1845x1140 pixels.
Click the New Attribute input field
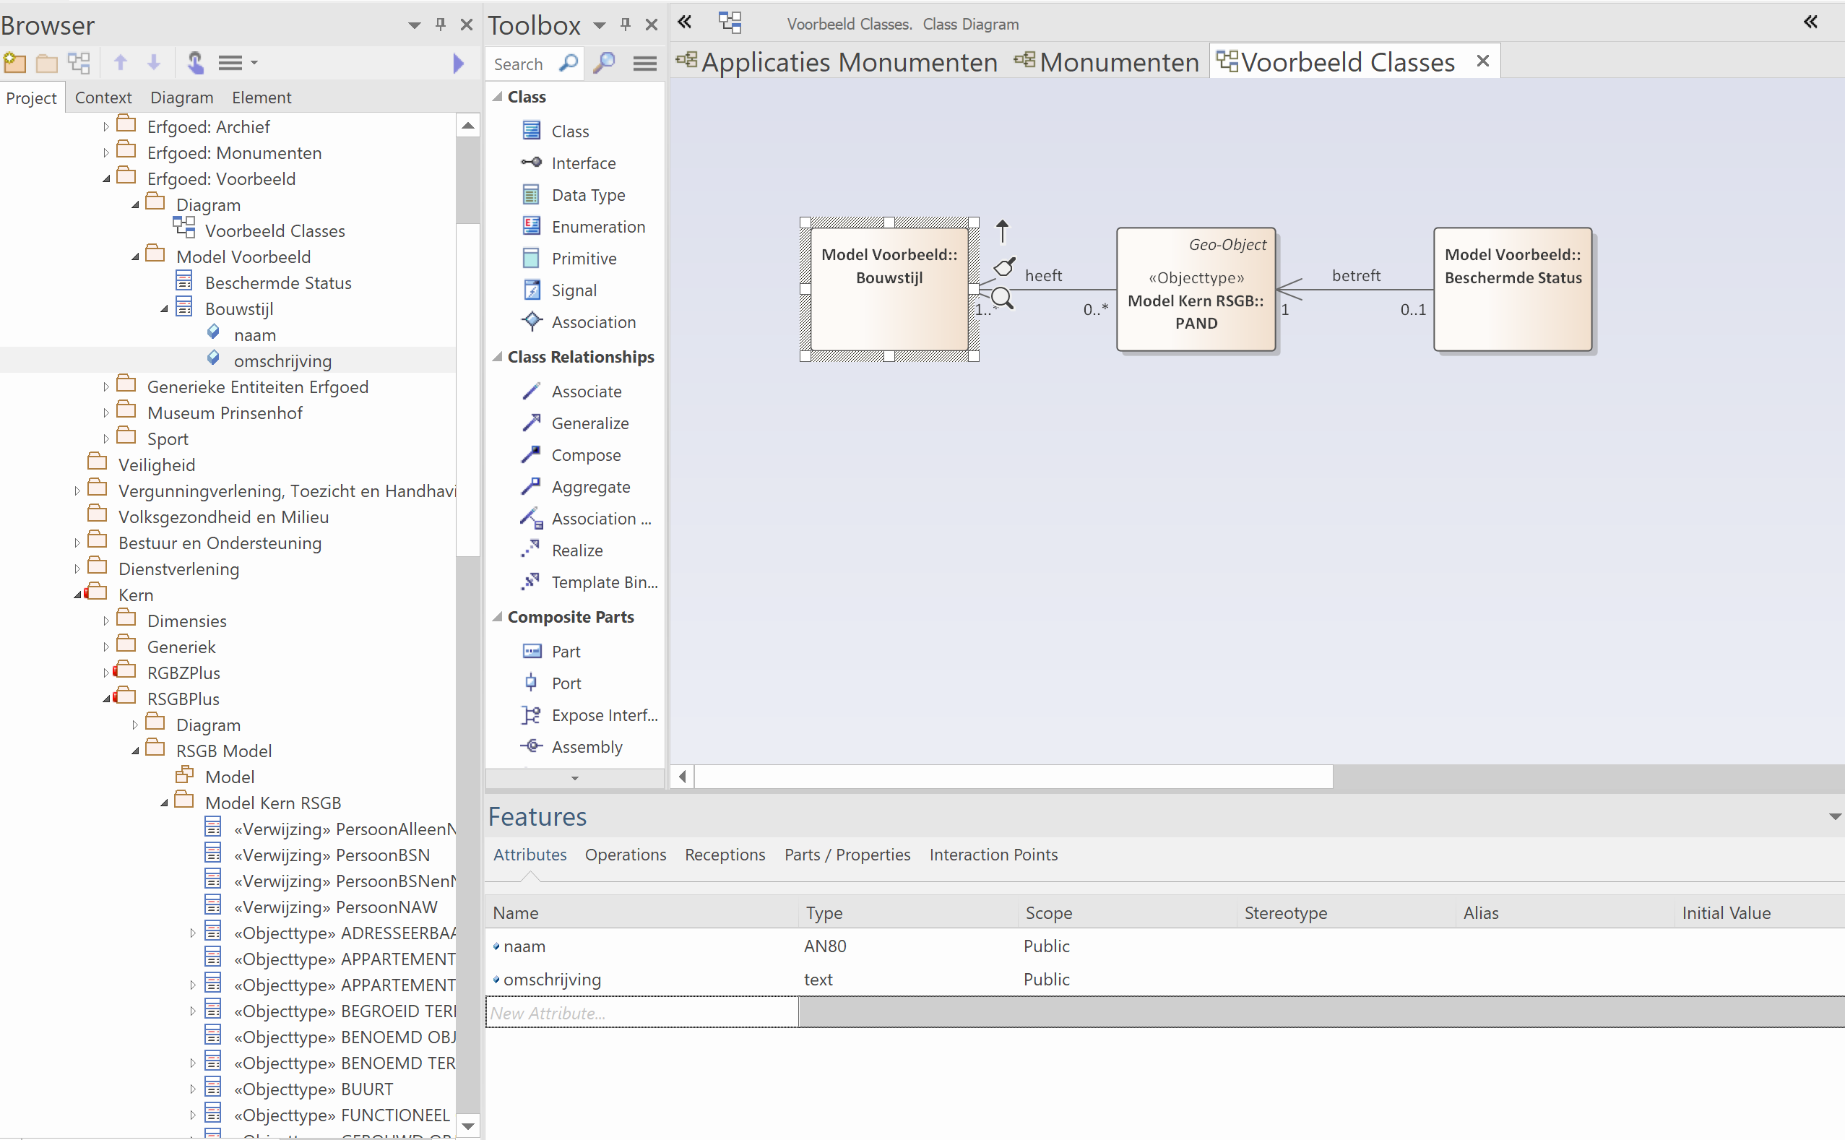coord(642,1013)
